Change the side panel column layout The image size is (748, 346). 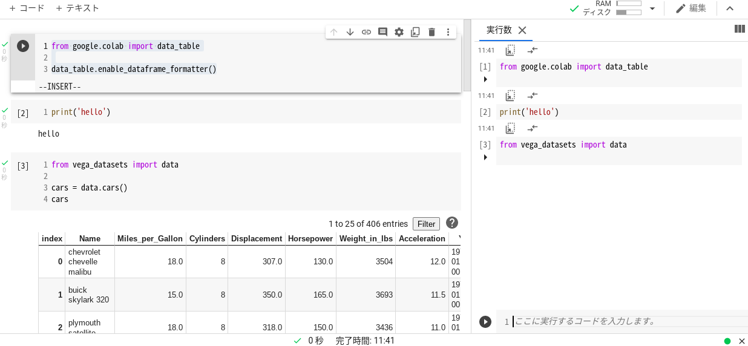pos(739,29)
